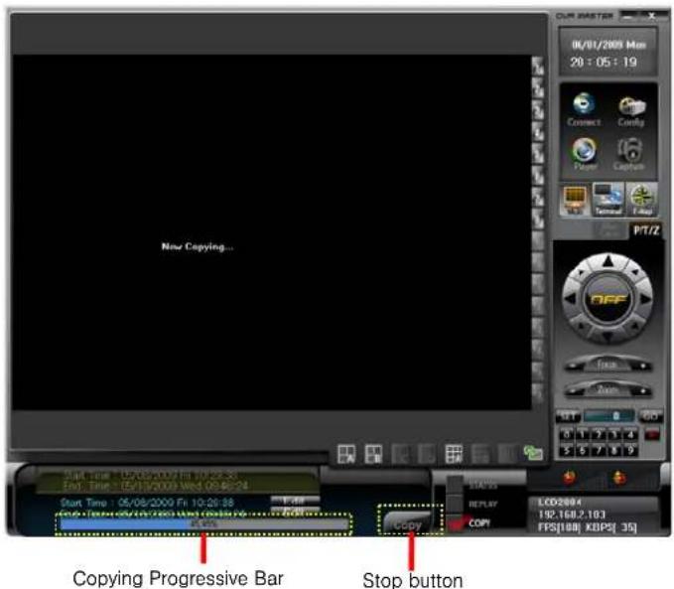Click the small button beside Start Time
Viewport: 674px width, 589px height.
tap(295, 501)
